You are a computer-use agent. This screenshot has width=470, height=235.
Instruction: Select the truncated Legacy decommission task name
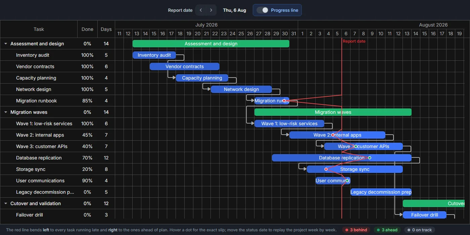(45, 192)
